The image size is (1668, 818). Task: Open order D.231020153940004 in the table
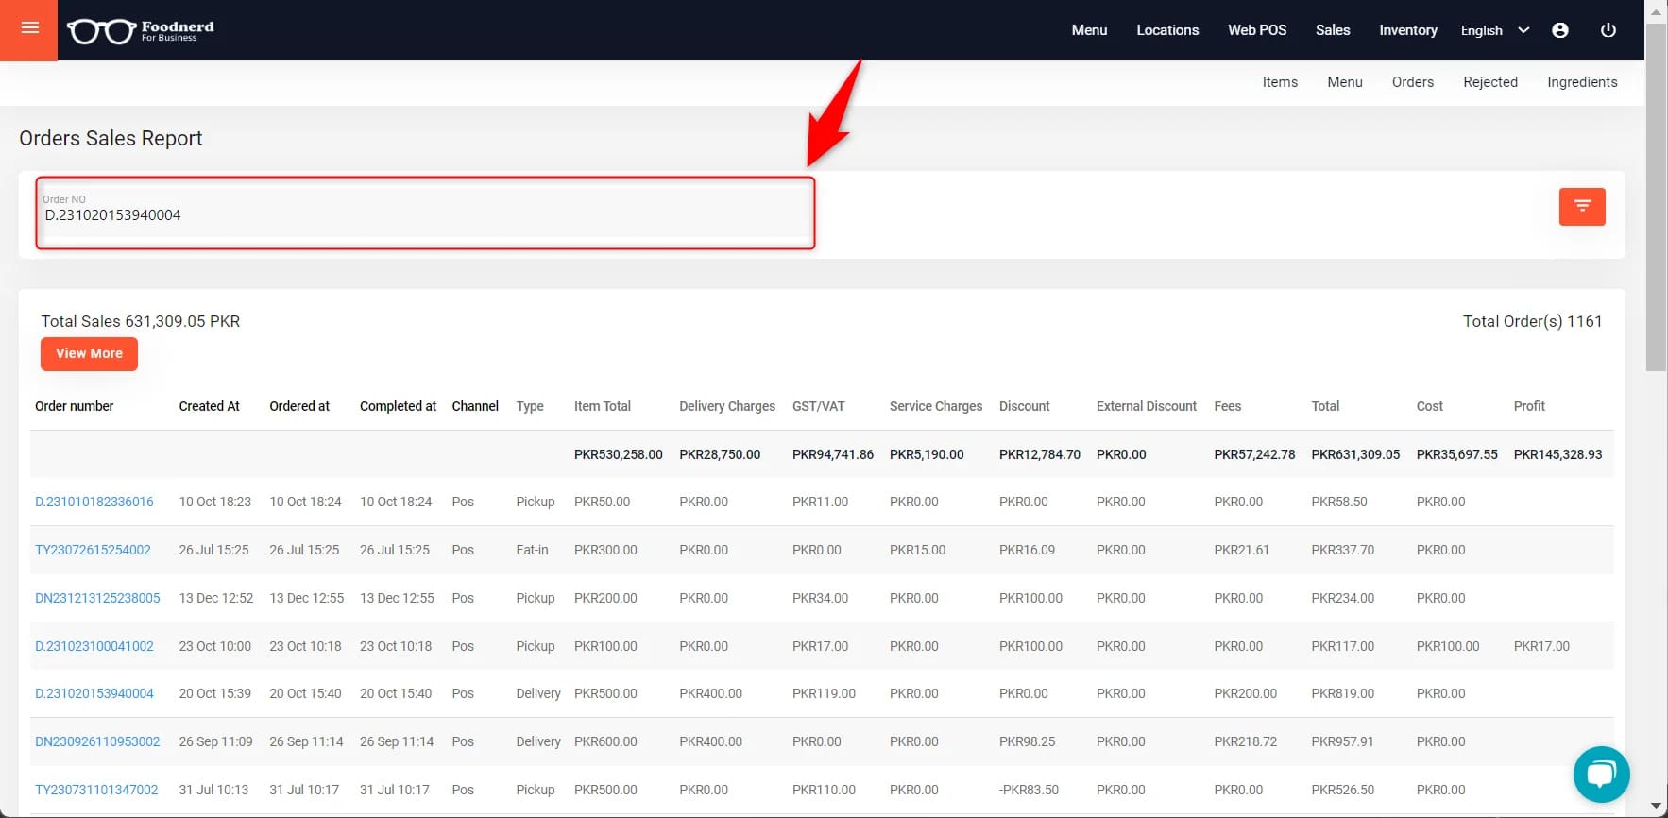[x=94, y=693]
